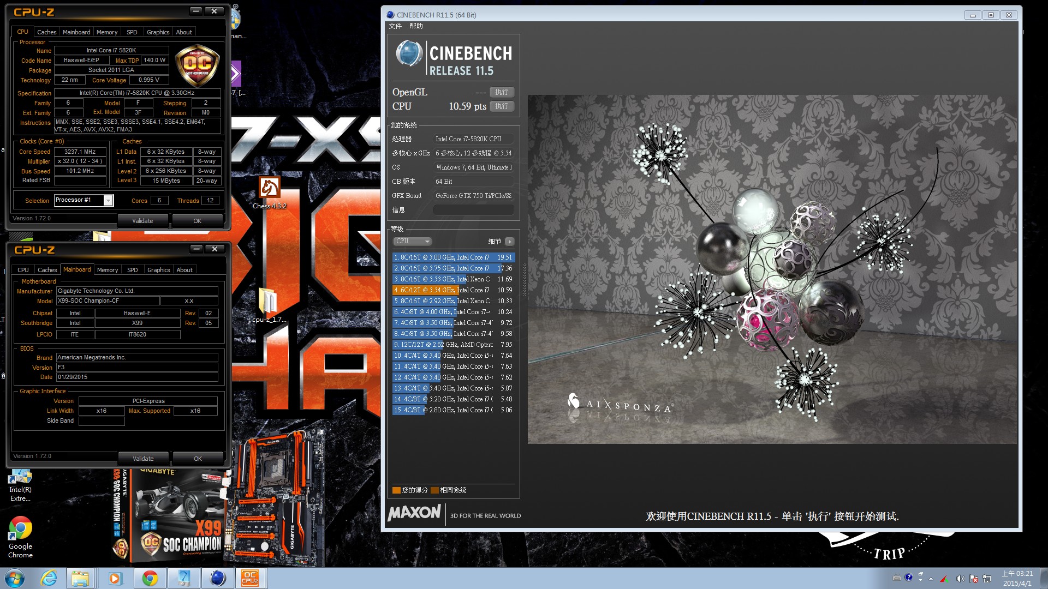
Task: Launch Internet Explorer from taskbar
Action: pyautogui.click(x=49, y=578)
